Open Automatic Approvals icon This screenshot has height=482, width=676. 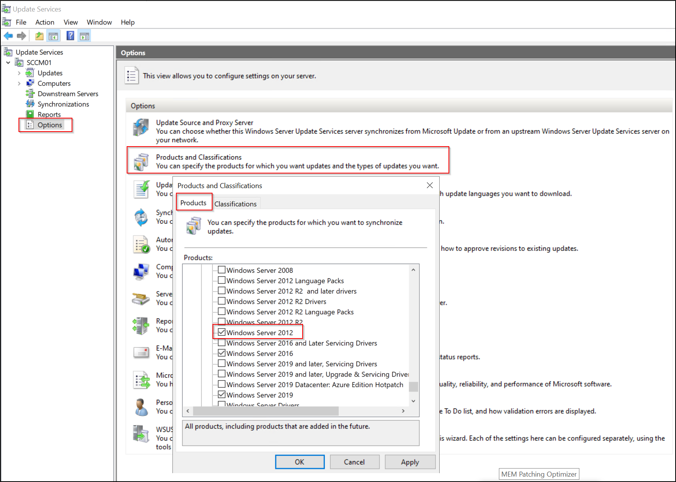(x=141, y=244)
